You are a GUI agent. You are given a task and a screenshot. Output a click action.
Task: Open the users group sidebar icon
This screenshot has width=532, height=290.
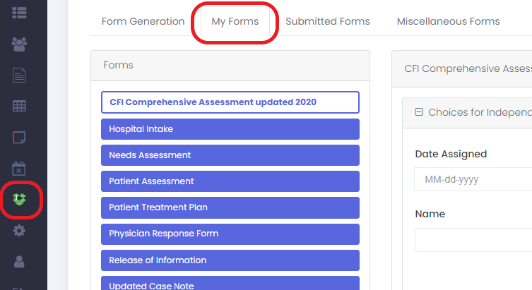[19, 44]
